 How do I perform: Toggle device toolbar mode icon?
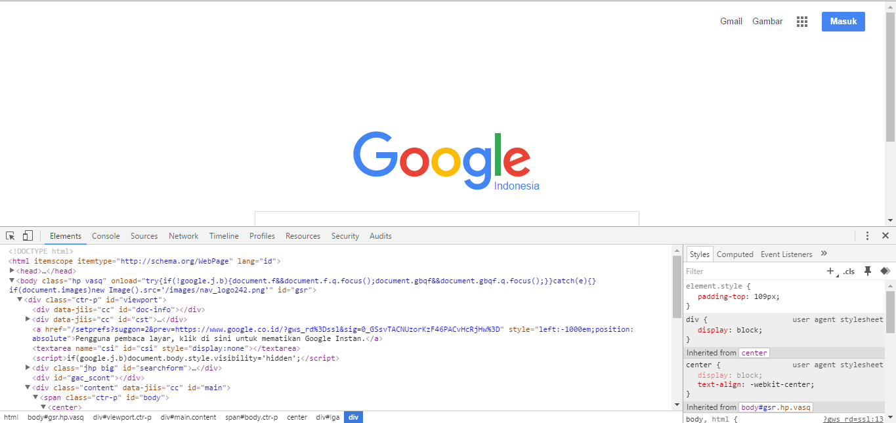click(x=28, y=236)
